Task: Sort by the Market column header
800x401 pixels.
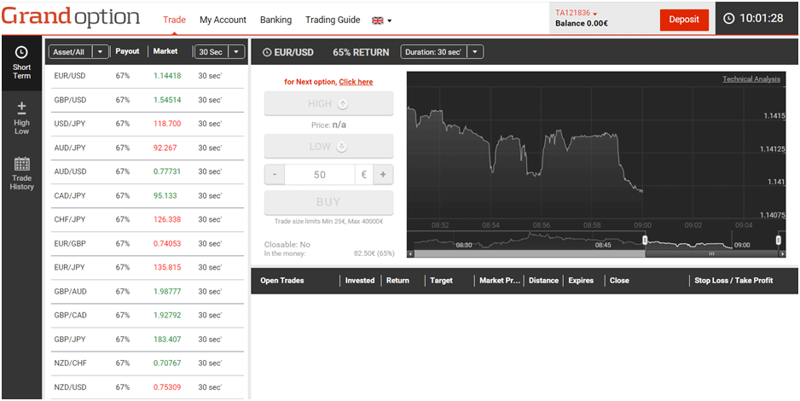Action: pyautogui.click(x=165, y=51)
